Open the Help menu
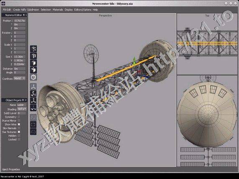The width and height of the screenshot is (239, 179). (x=95, y=10)
